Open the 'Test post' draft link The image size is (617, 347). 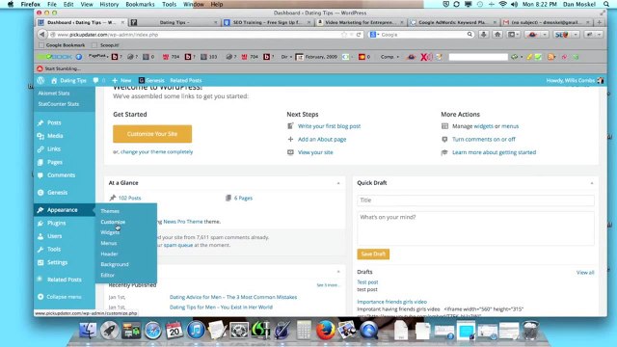(367, 282)
